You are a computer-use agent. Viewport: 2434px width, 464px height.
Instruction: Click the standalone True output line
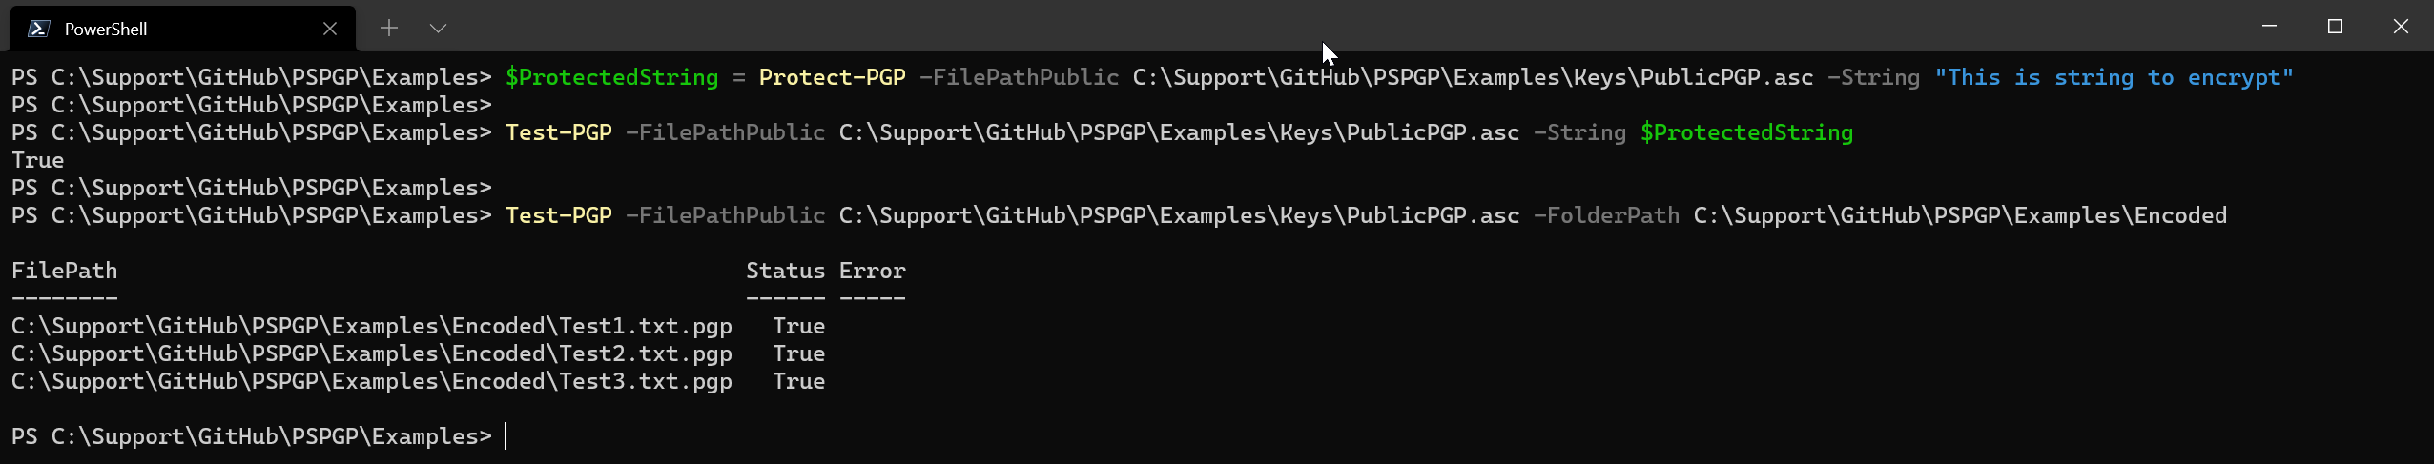pos(38,160)
